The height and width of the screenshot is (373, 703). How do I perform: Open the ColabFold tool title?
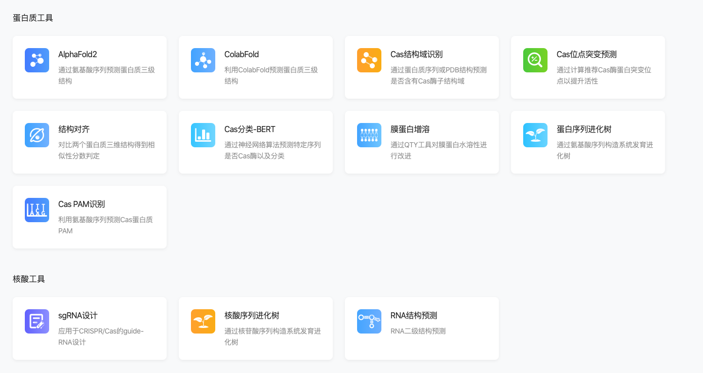pyautogui.click(x=242, y=55)
